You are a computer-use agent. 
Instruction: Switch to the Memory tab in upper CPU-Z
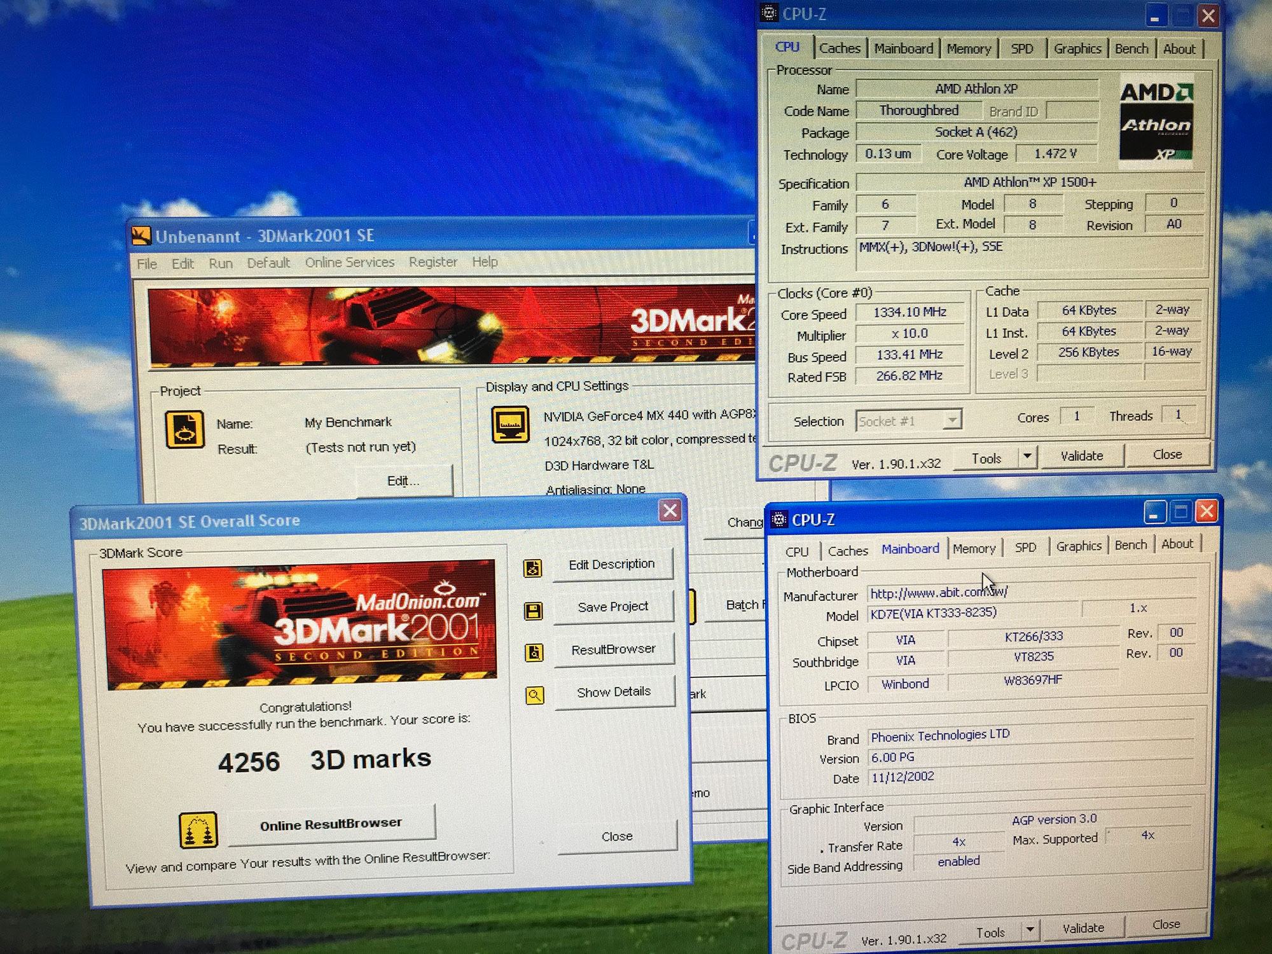coord(969,49)
